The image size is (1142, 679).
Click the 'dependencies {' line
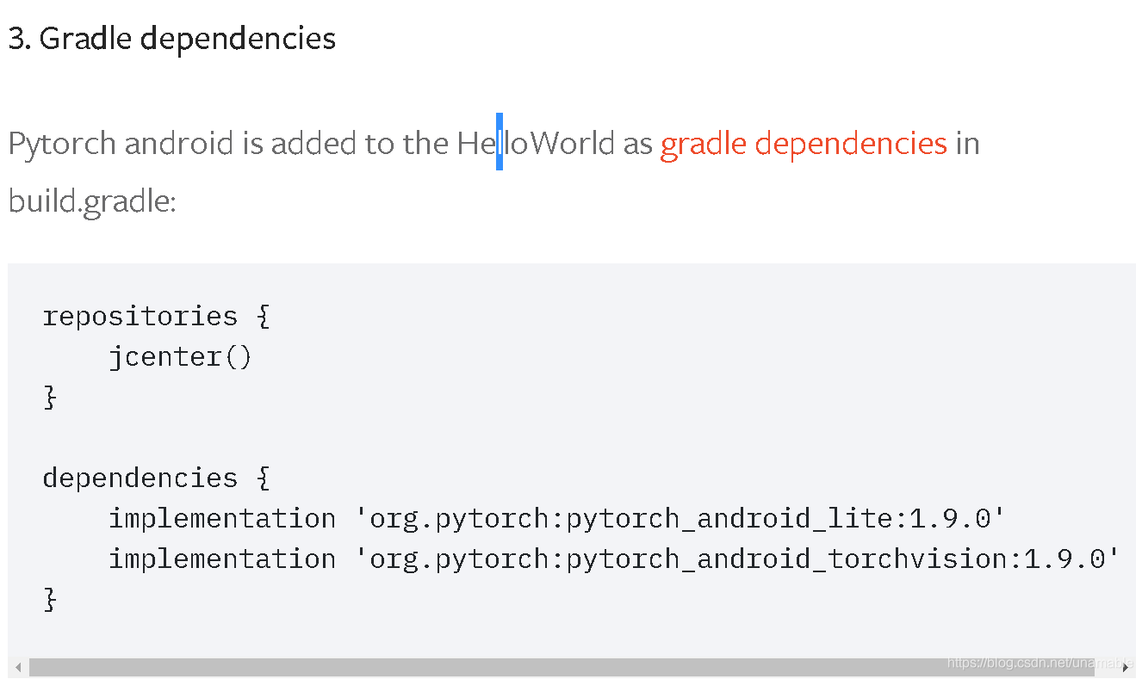click(x=155, y=478)
